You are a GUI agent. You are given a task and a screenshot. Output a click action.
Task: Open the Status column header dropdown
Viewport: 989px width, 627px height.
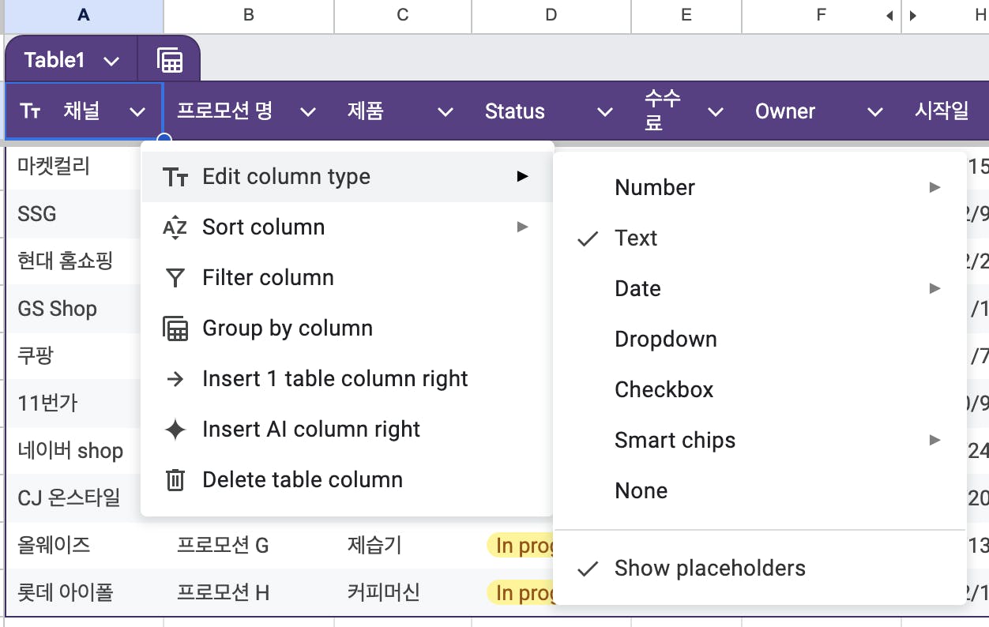(605, 112)
